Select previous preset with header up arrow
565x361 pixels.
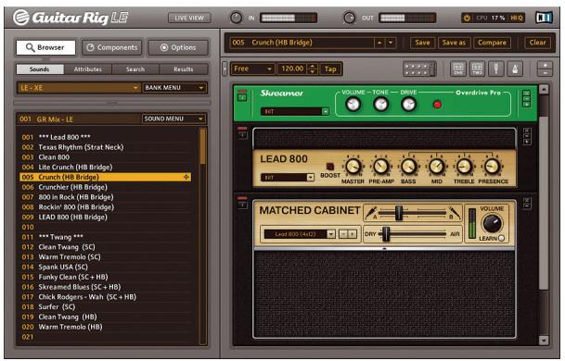379,43
